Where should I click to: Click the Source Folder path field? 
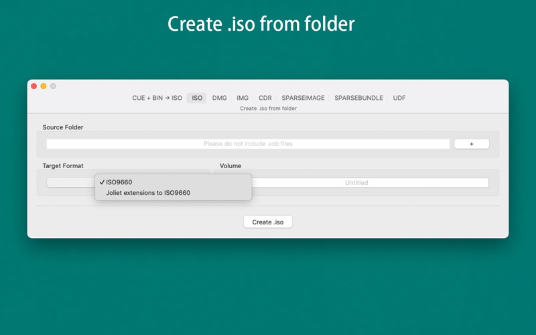click(248, 144)
